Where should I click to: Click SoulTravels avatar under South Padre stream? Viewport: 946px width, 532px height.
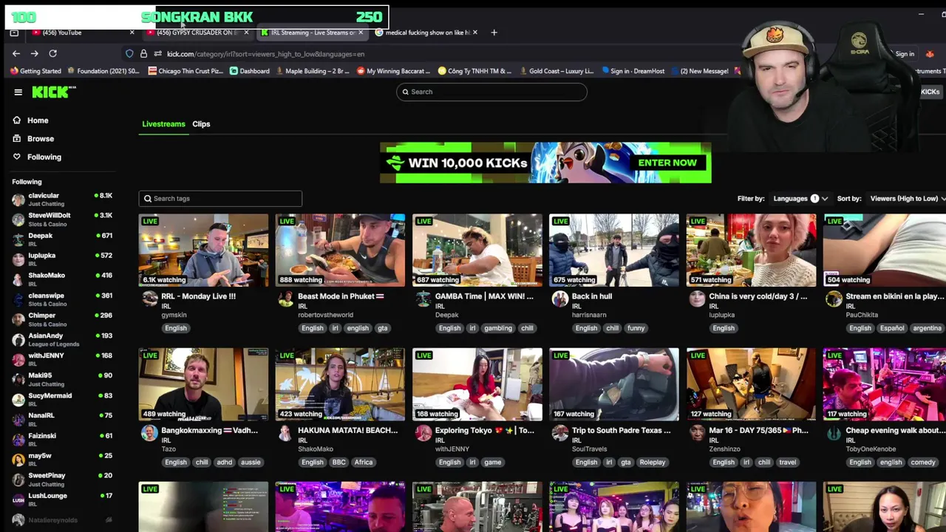point(559,433)
